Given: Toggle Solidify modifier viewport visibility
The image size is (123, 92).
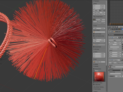Looking at the screenshot, I should (122, 38).
